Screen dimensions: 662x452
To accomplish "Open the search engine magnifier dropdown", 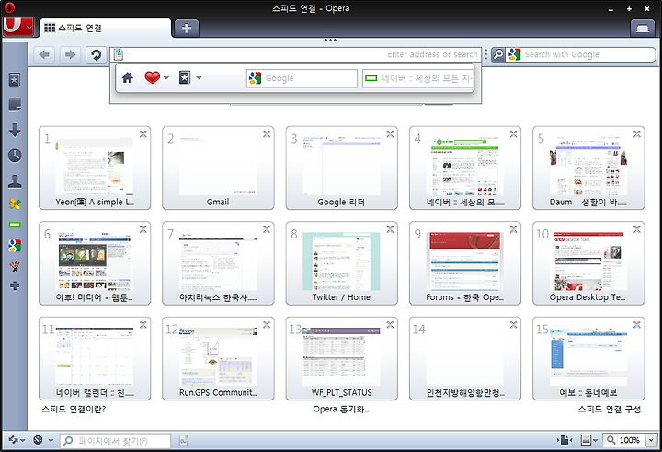I will 498,54.
